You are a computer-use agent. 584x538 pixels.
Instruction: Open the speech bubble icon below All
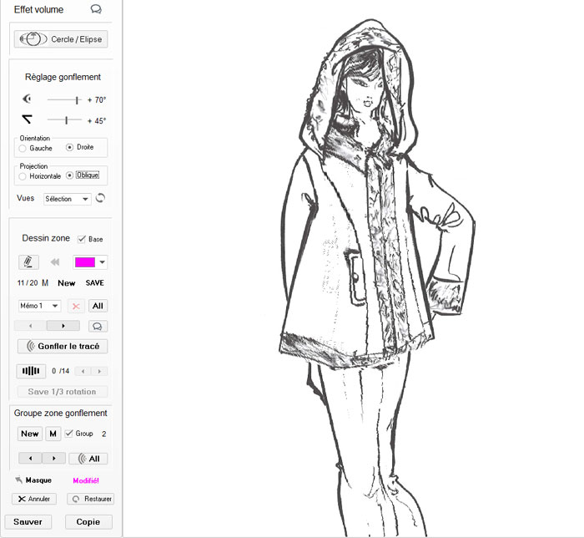98,326
